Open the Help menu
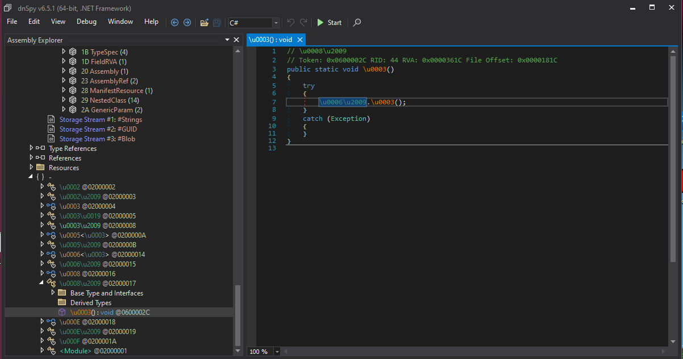Viewport: 683px width, 359px height. point(152,22)
